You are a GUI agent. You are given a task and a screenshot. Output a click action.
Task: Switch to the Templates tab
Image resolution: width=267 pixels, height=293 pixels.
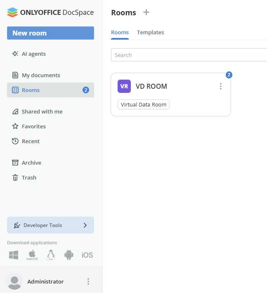[x=150, y=32]
